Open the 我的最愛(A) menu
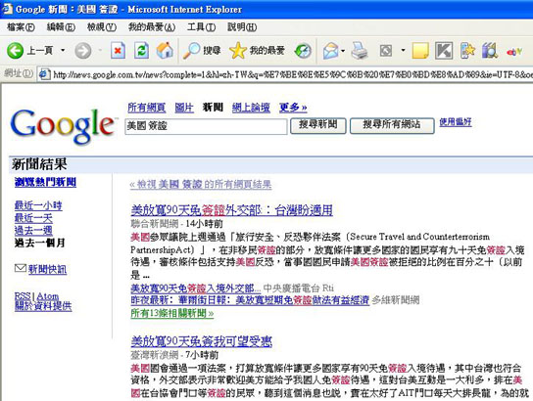 coord(152,27)
